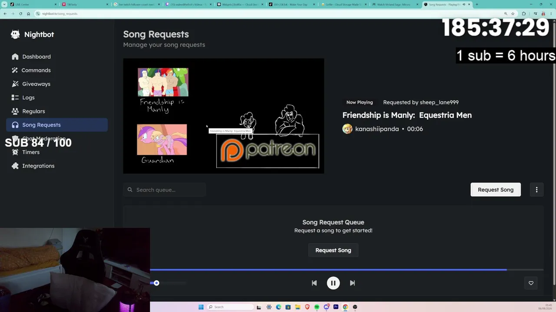
Task: Close the LIVE Center browser tab
Action: [x=56, y=4]
